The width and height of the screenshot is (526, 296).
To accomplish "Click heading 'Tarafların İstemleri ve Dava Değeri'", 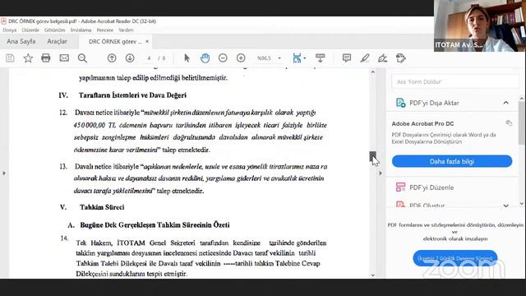I will click(132, 95).
